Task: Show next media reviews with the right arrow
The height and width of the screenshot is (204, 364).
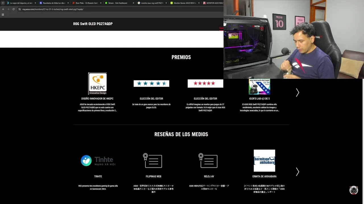Action: [297, 172]
